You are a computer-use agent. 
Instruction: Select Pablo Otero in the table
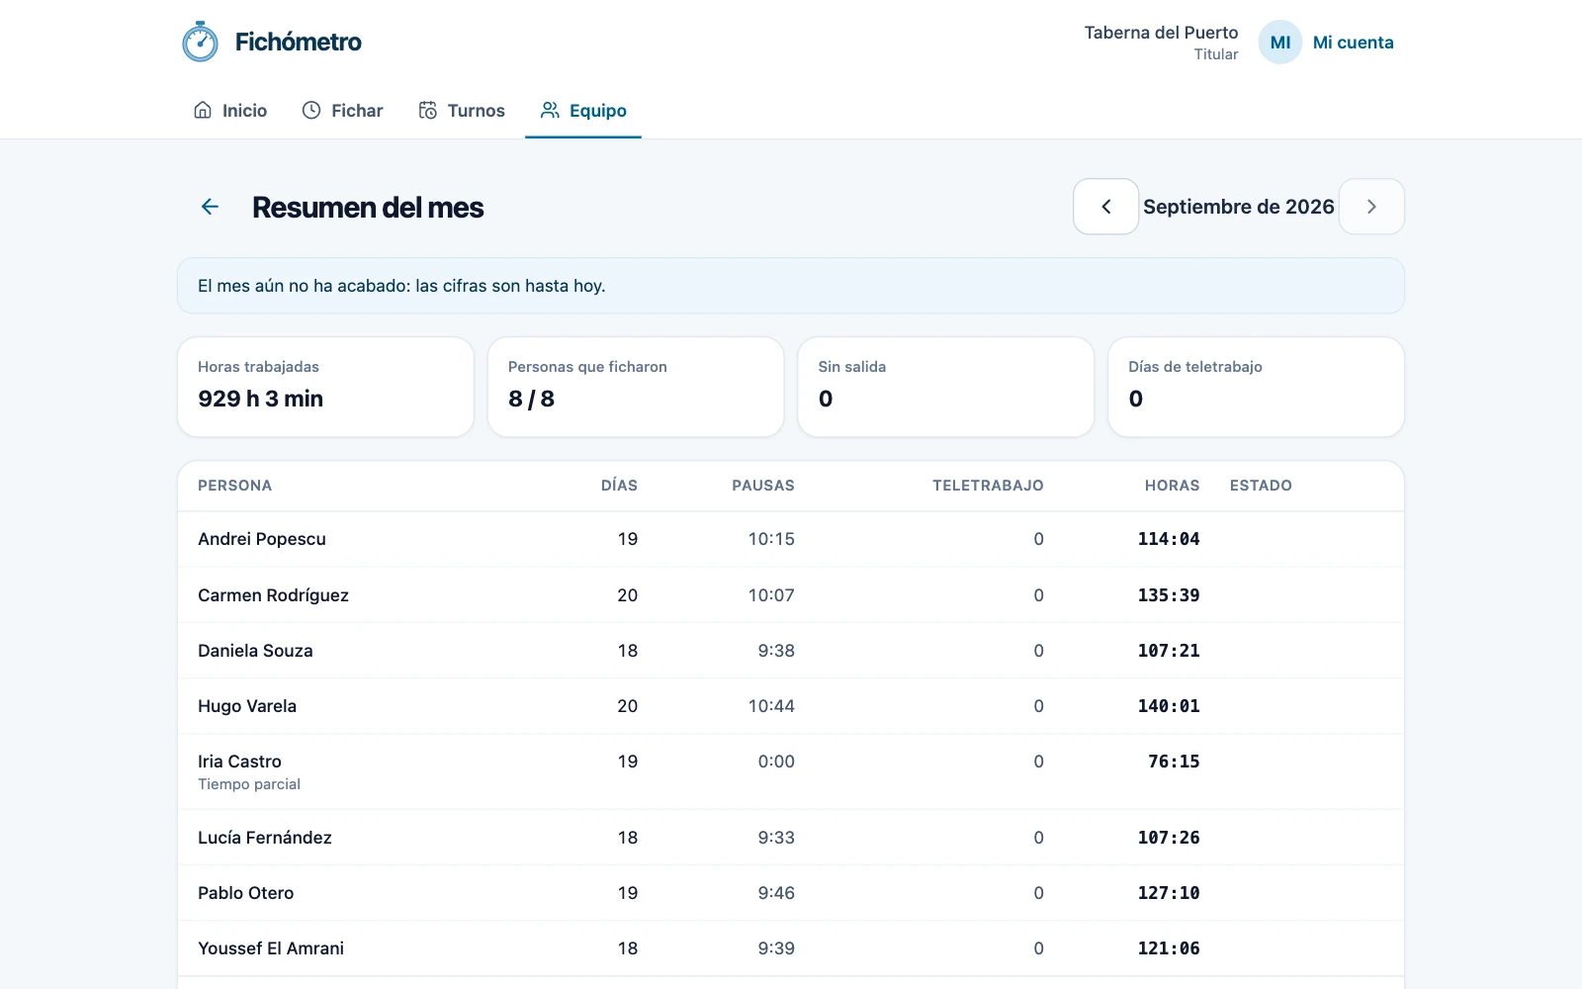coord(246,893)
